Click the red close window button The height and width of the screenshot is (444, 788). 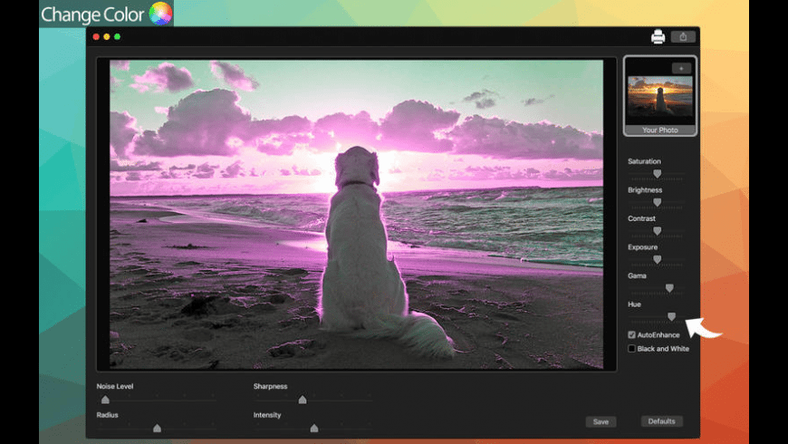(x=96, y=37)
